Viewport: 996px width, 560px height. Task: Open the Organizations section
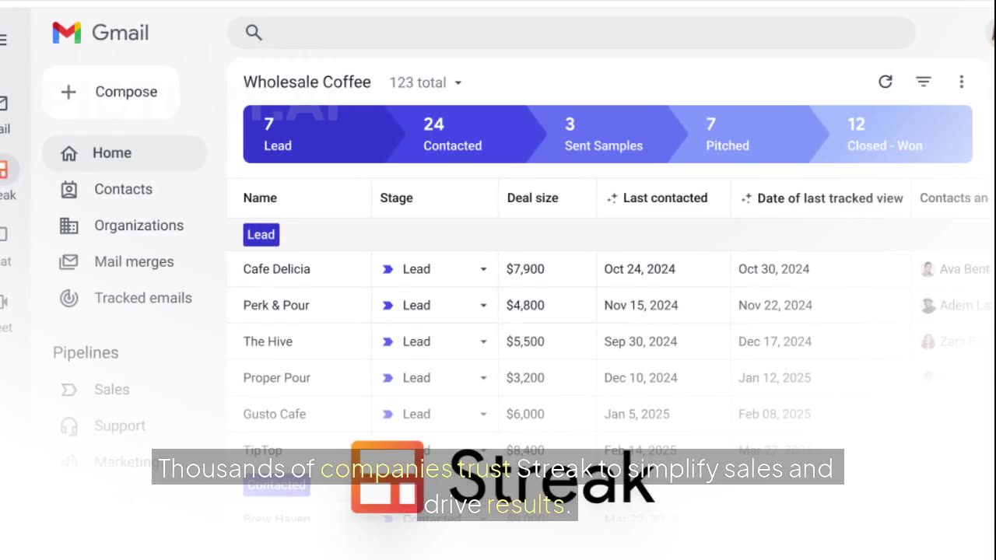coord(139,226)
